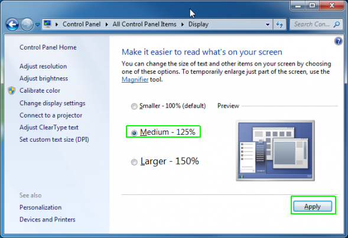The width and height of the screenshot is (348, 238).
Task: Expand the arrow after Control Panel breadcrumb
Action: tap(107, 24)
